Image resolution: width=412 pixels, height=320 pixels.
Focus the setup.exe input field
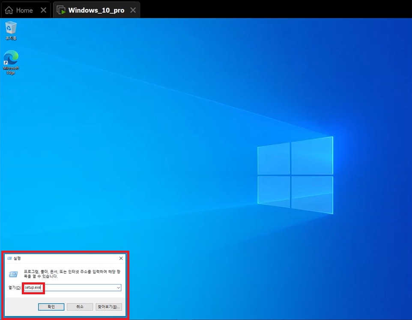72,287
